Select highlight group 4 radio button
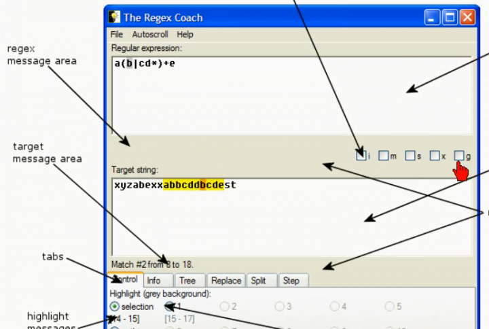489x329 pixels. [334, 307]
